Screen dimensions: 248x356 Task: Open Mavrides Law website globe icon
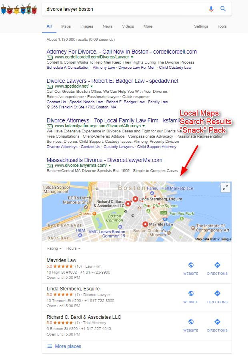tap(191, 265)
